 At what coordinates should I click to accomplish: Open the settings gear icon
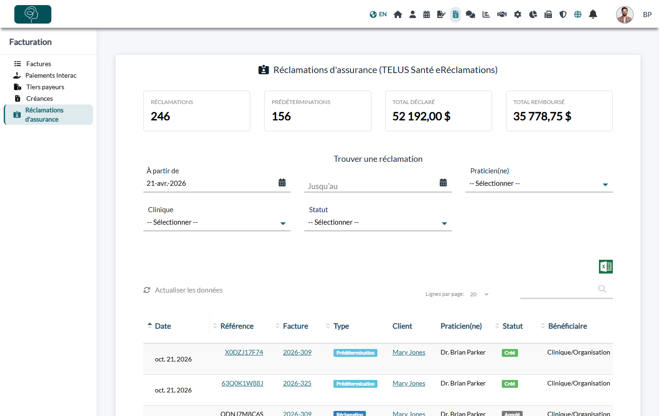tap(518, 14)
